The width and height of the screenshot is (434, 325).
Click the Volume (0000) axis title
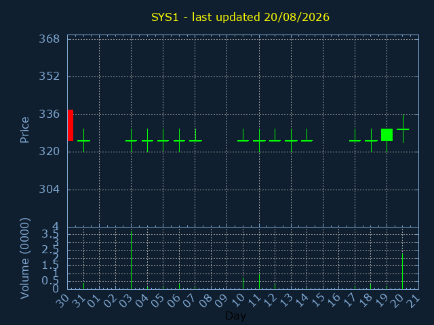pyautogui.click(x=24, y=259)
